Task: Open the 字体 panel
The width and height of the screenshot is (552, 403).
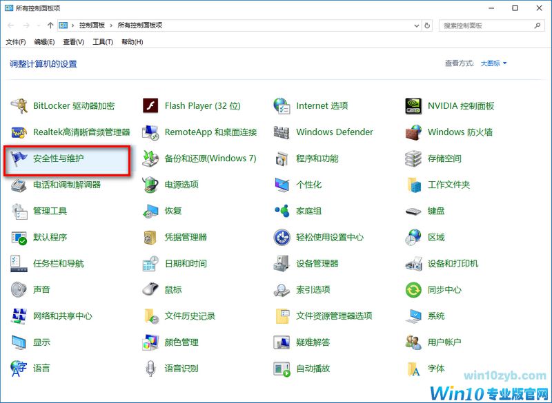Action: coord(435,369)
